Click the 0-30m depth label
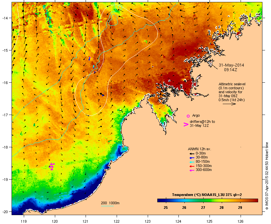 (x=201, y=154)
